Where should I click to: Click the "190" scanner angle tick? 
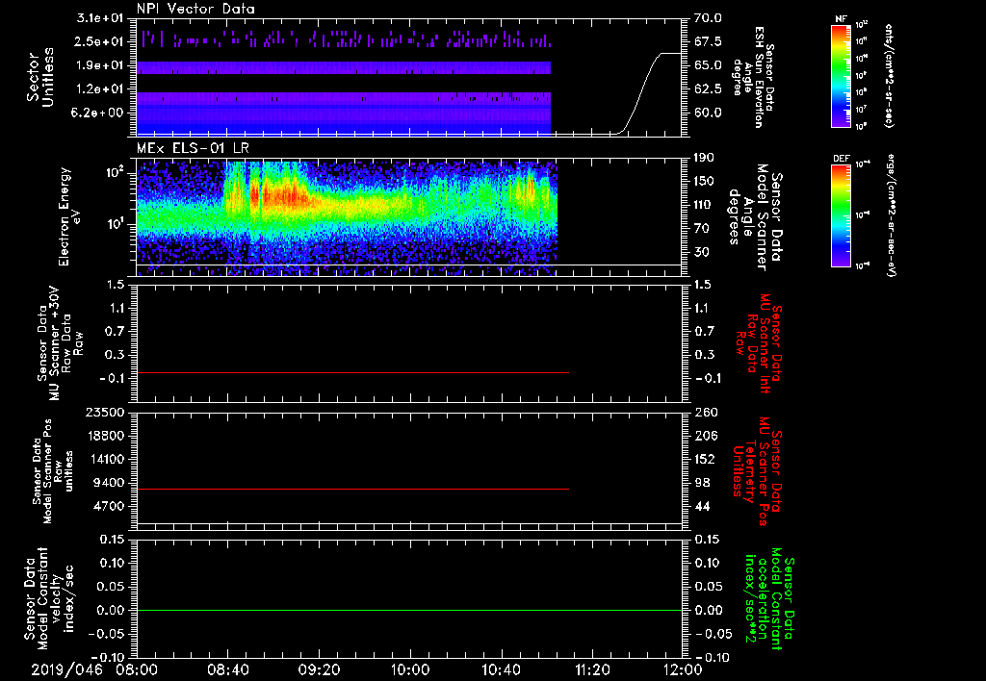[x=704, y=158]
